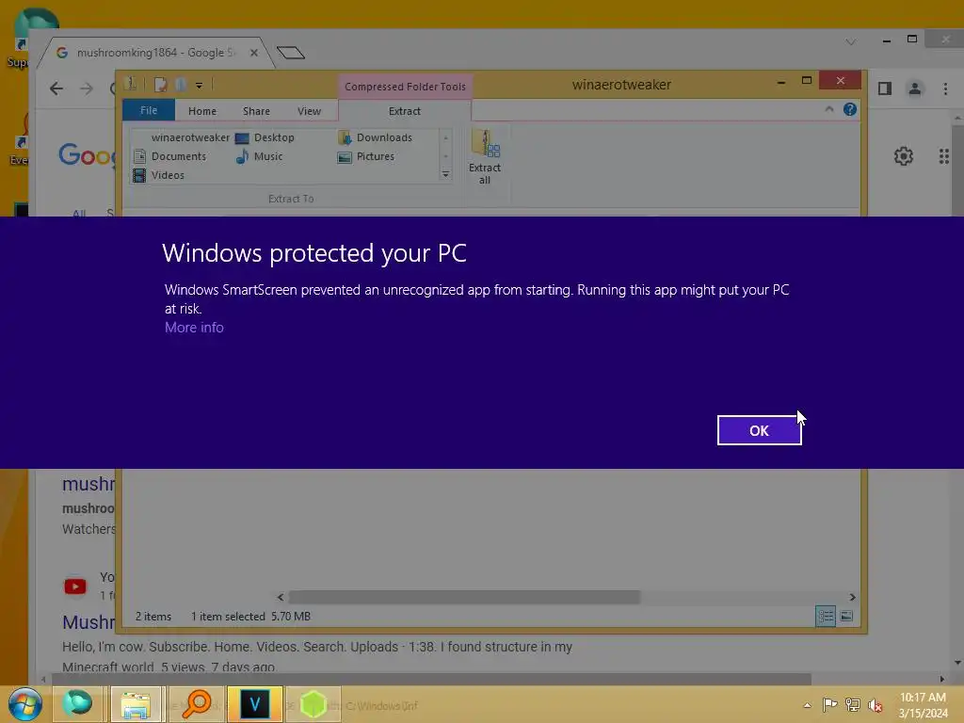Click Properties icon in Quick Access Toolbar
The image size is (964, 723).
(160, 85)
